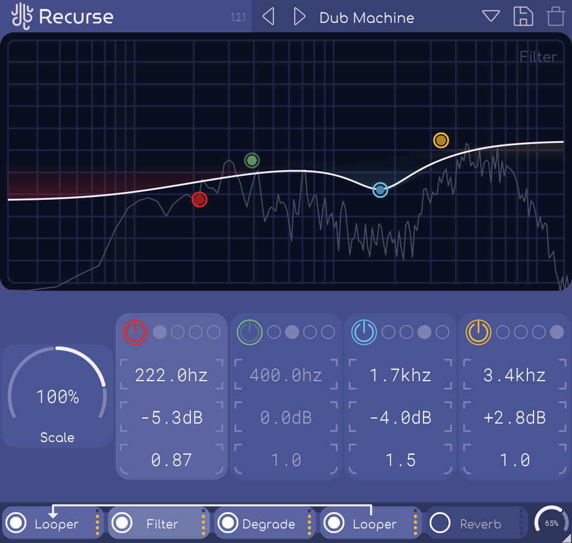
Task: Go to the previous preset arrow
Action: point(268,17)
